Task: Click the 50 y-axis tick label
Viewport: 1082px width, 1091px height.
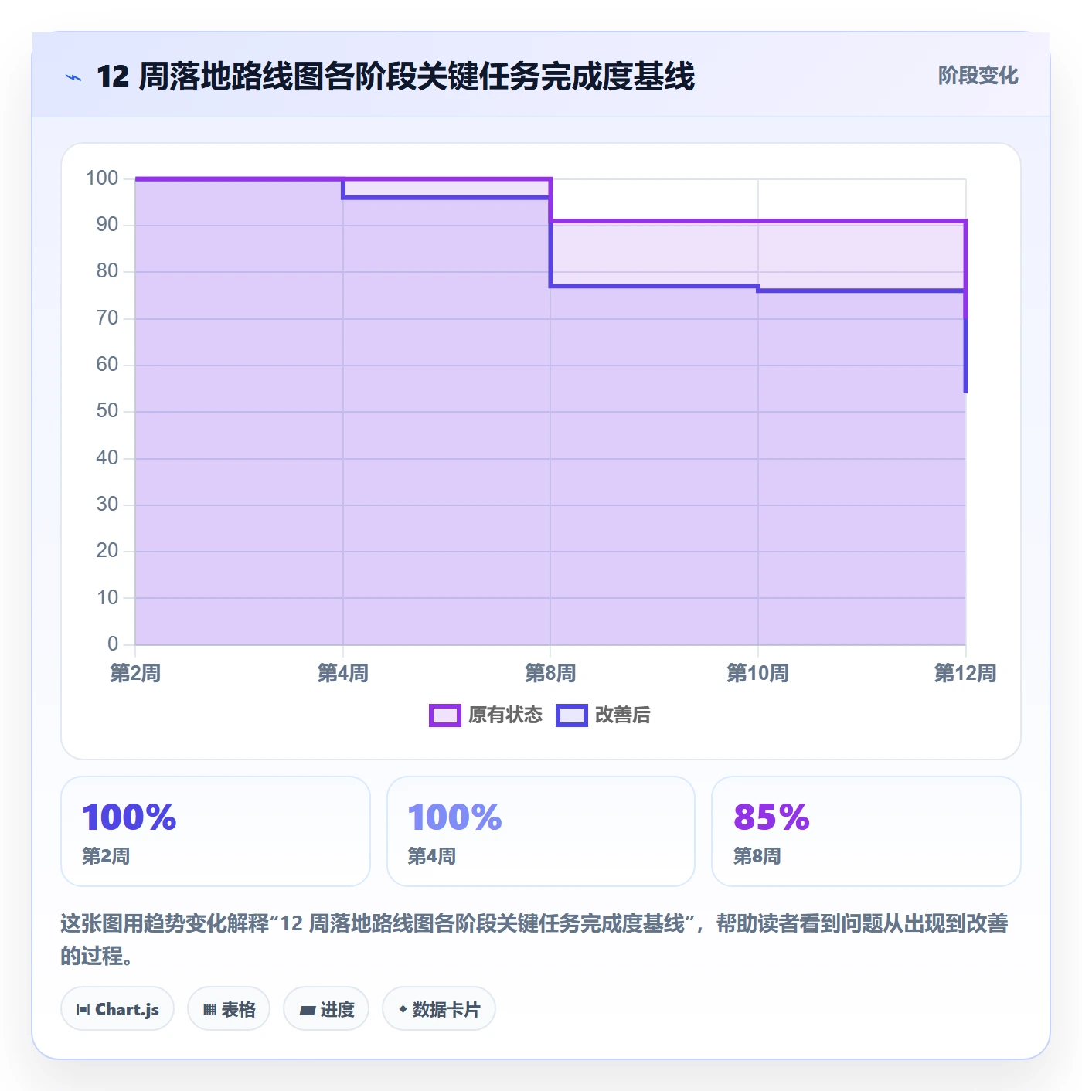Action: 107,411
